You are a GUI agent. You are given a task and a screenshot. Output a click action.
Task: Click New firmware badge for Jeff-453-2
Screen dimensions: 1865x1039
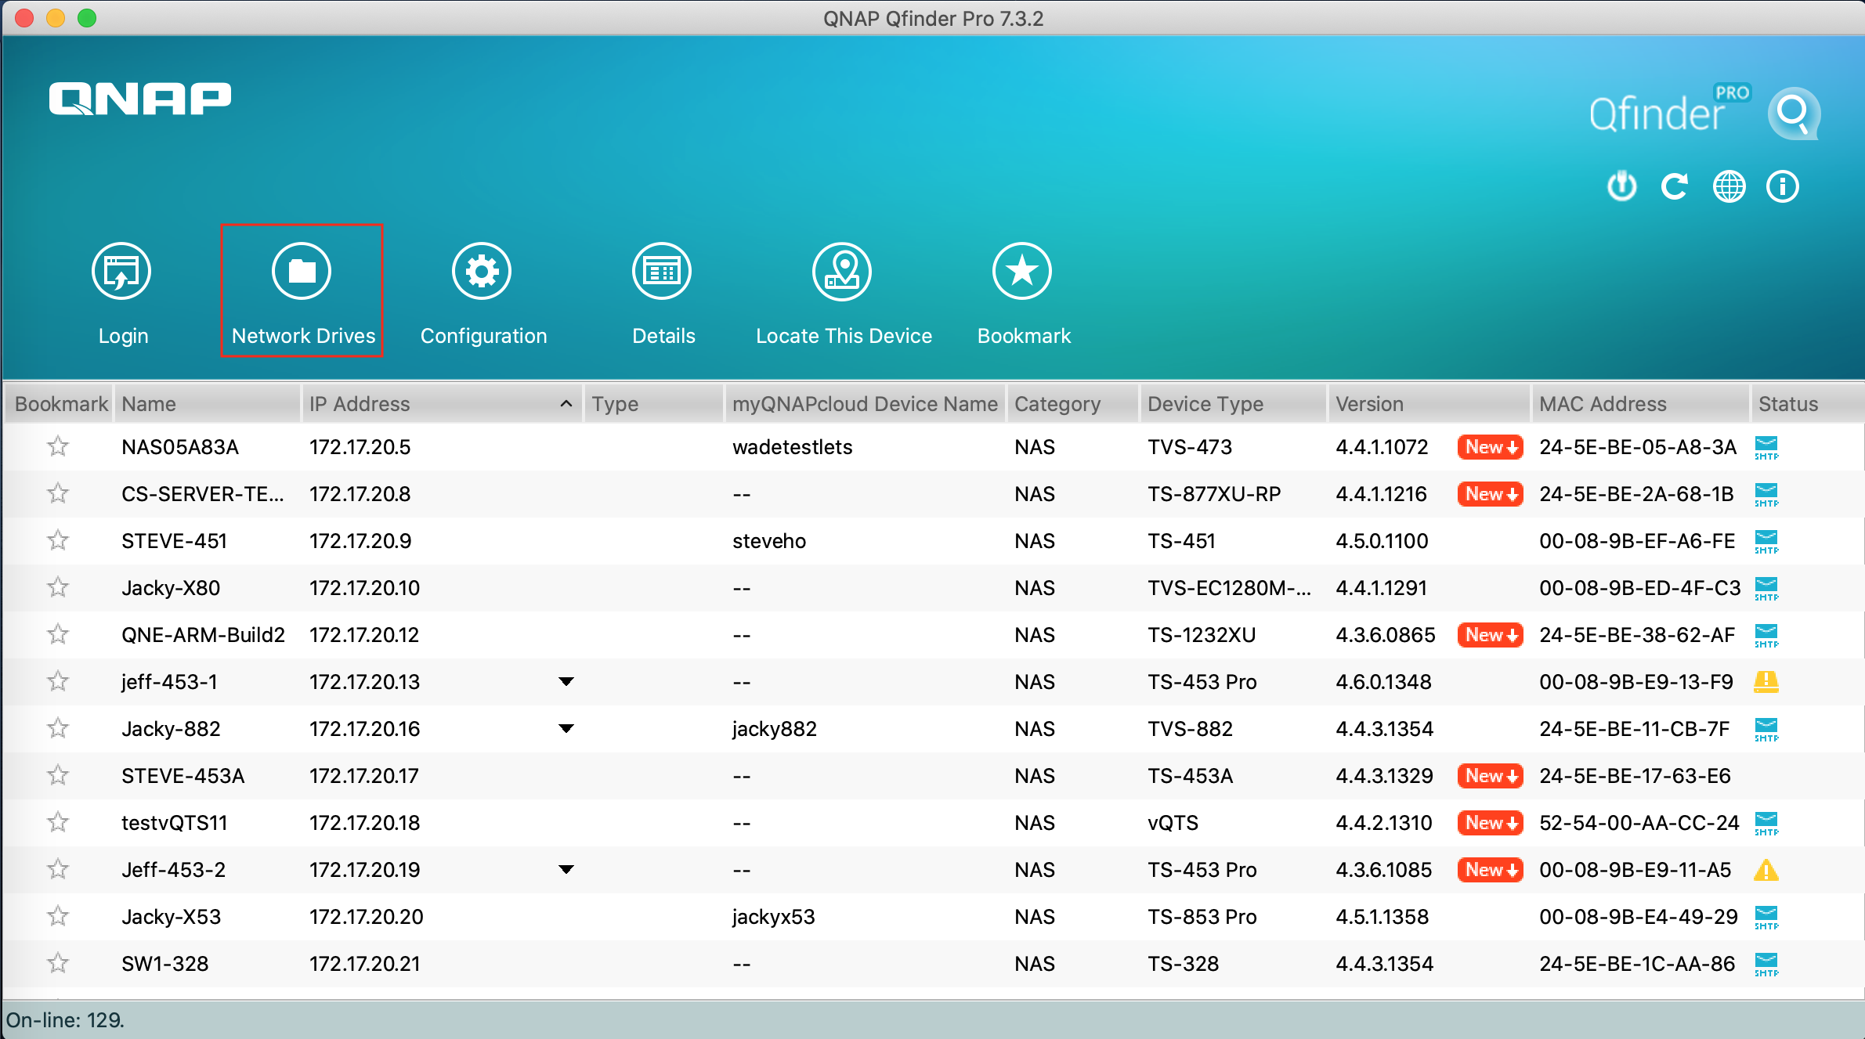pyautogui.click(x=1490, y=870)
